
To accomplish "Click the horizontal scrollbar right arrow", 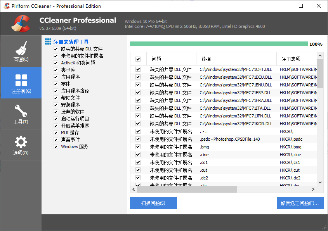I will coord(313,190).
